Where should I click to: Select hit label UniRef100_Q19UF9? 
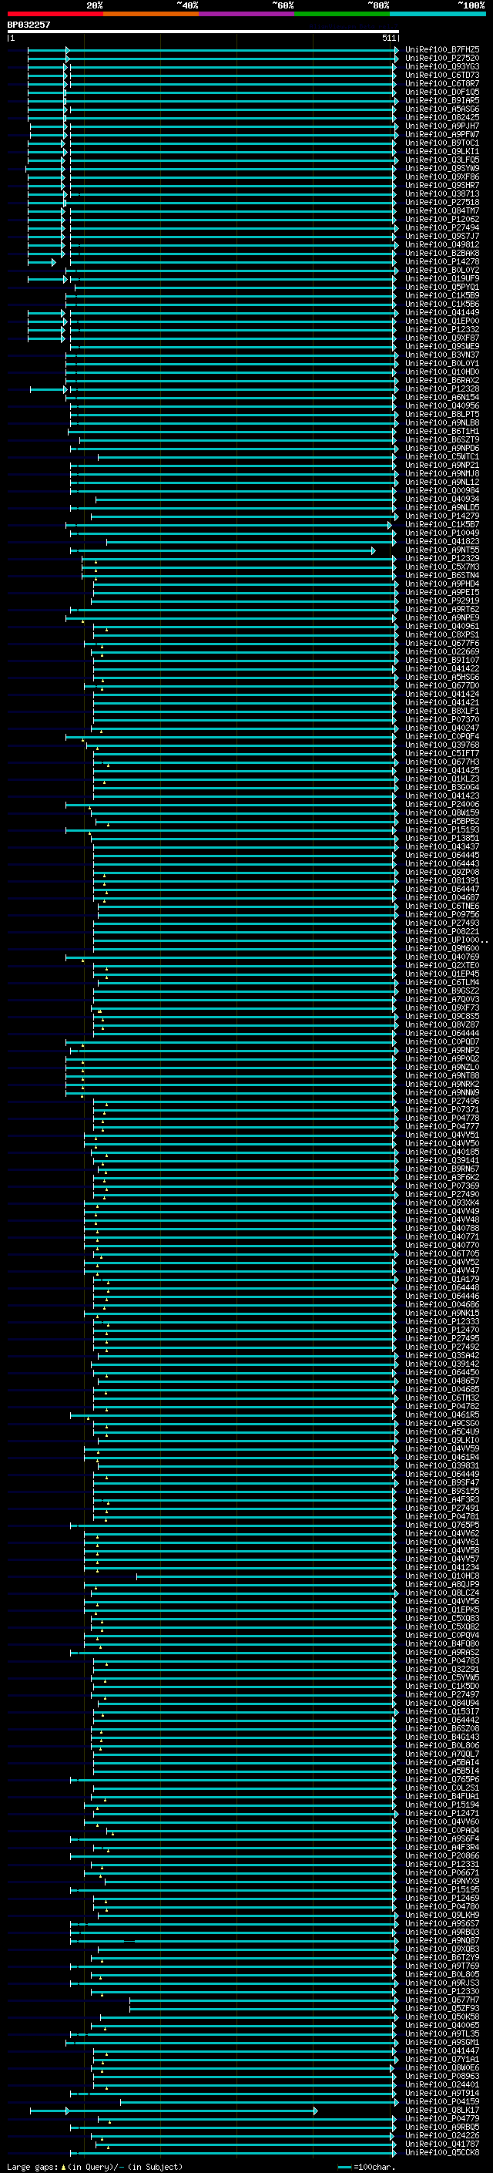pos(442,278)
